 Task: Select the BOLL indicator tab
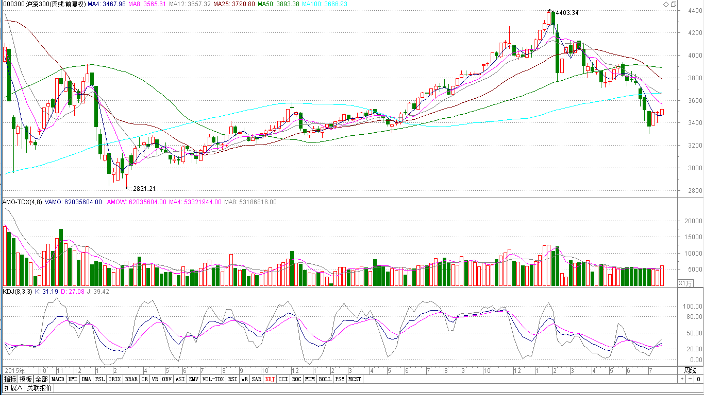pos(325,379)
